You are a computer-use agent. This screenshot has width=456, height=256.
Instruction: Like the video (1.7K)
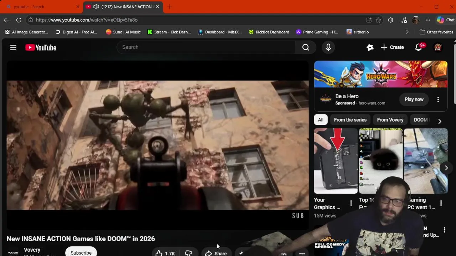165,253
